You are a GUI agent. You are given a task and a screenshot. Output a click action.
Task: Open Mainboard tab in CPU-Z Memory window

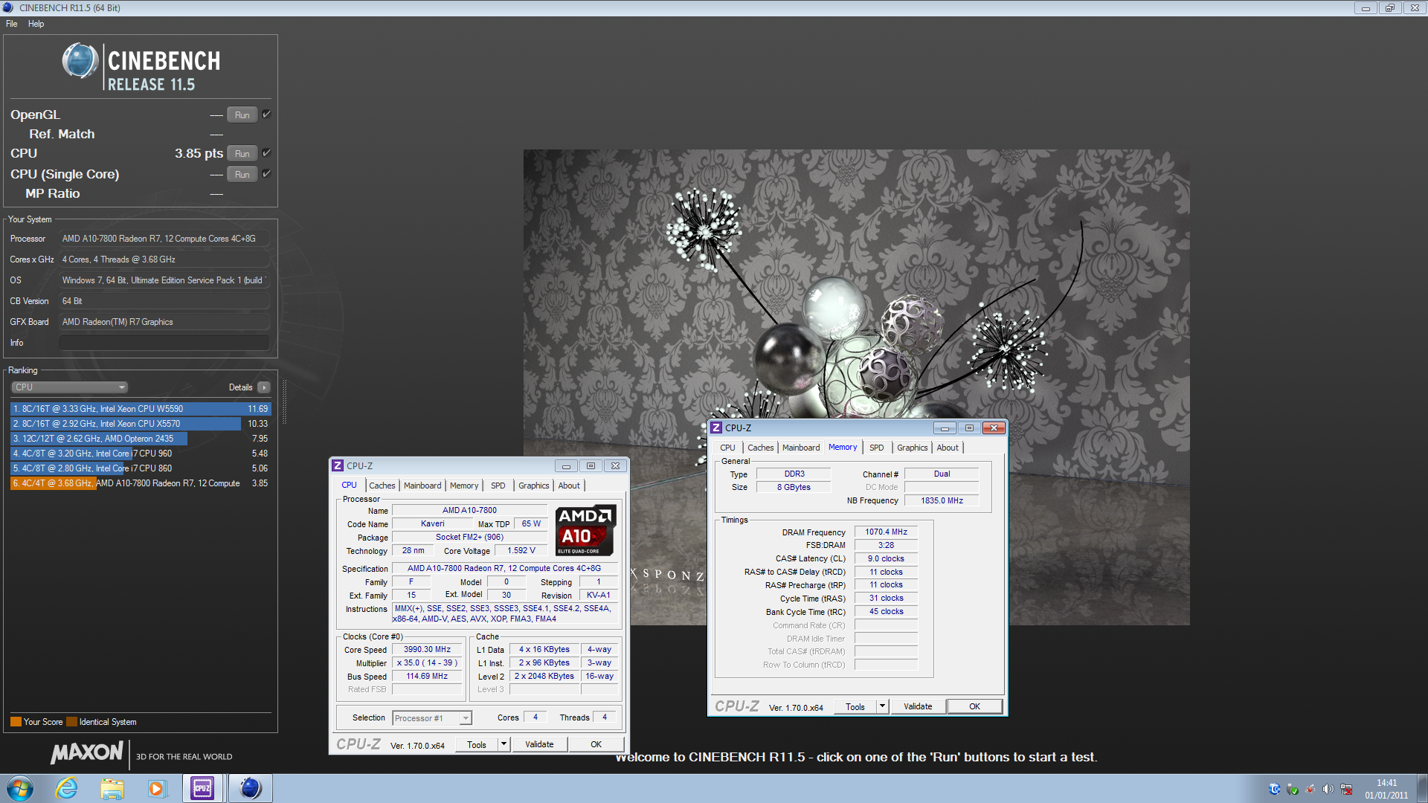coord(801,448)
